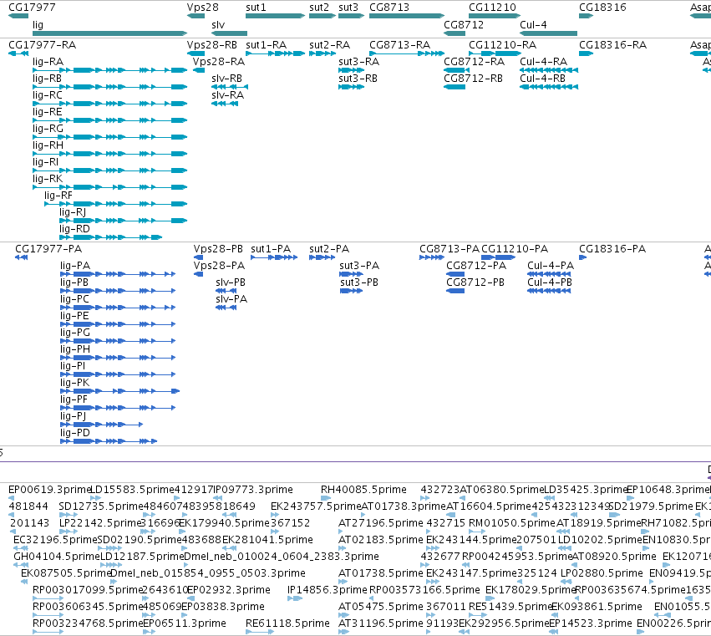
Task: Select the lig-PA protein label
Action: (75, 266)
